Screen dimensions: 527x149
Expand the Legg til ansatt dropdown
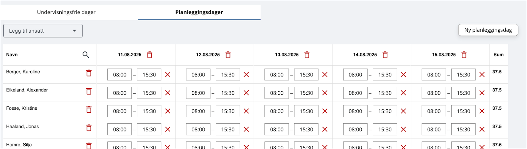(x=43, y=31)
